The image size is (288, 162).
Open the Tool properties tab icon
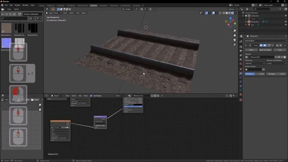click(x=241, y=42)
